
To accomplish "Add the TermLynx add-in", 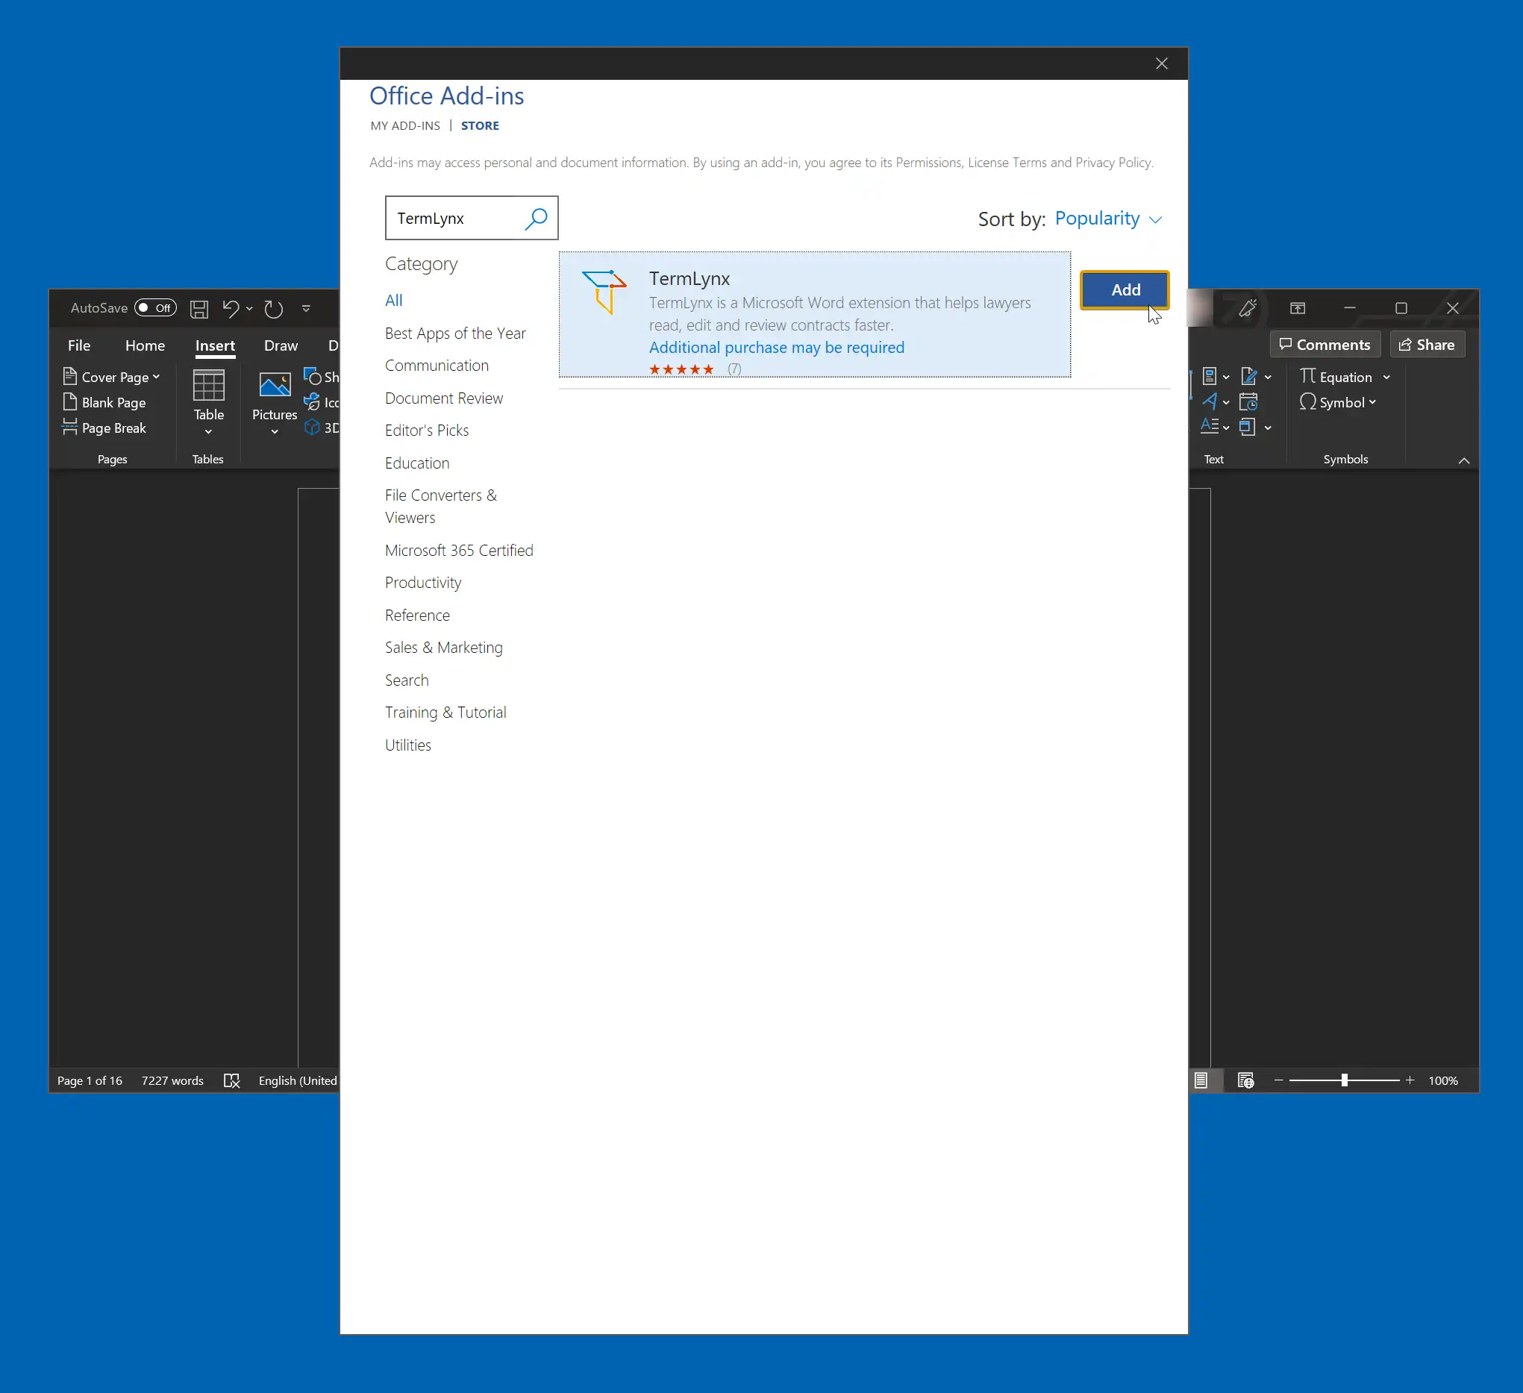I will [x=1125, y=290].
